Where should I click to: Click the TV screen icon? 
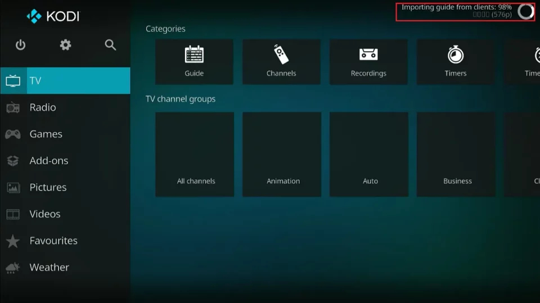point(13,81)
